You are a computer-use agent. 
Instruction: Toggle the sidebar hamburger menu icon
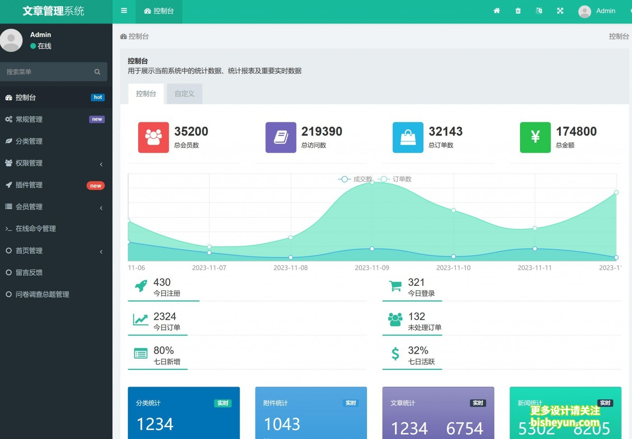[x=124, y=11]
